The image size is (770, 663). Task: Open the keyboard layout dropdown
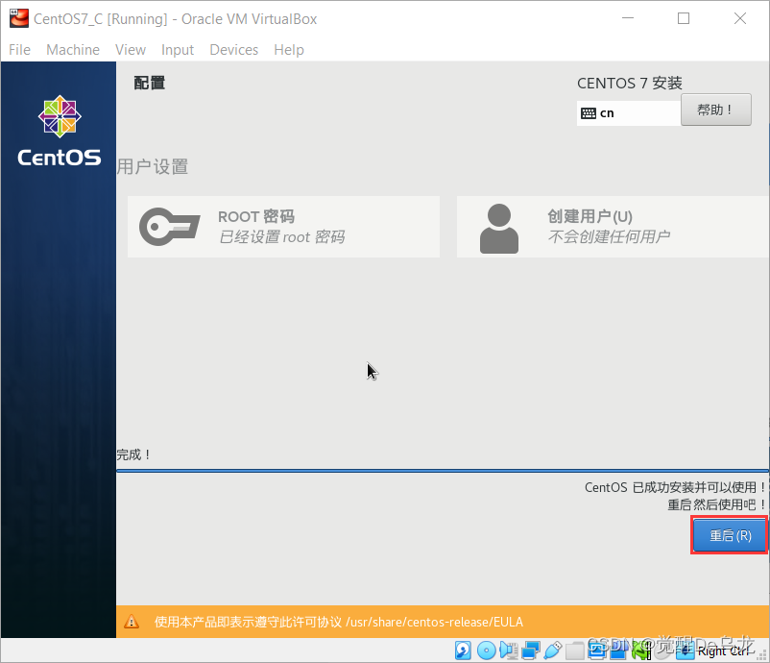coord(629,113)
